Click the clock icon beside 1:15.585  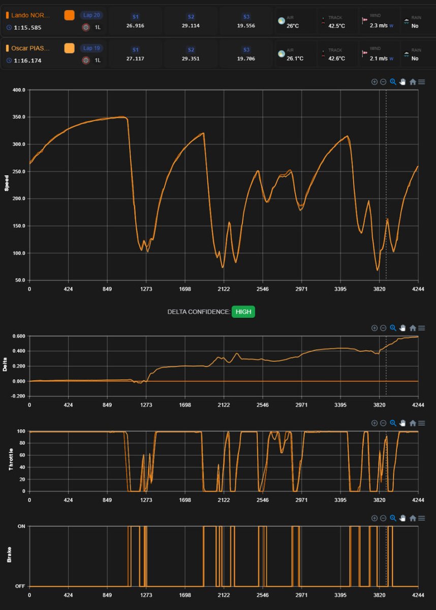(x=9, y=27)
